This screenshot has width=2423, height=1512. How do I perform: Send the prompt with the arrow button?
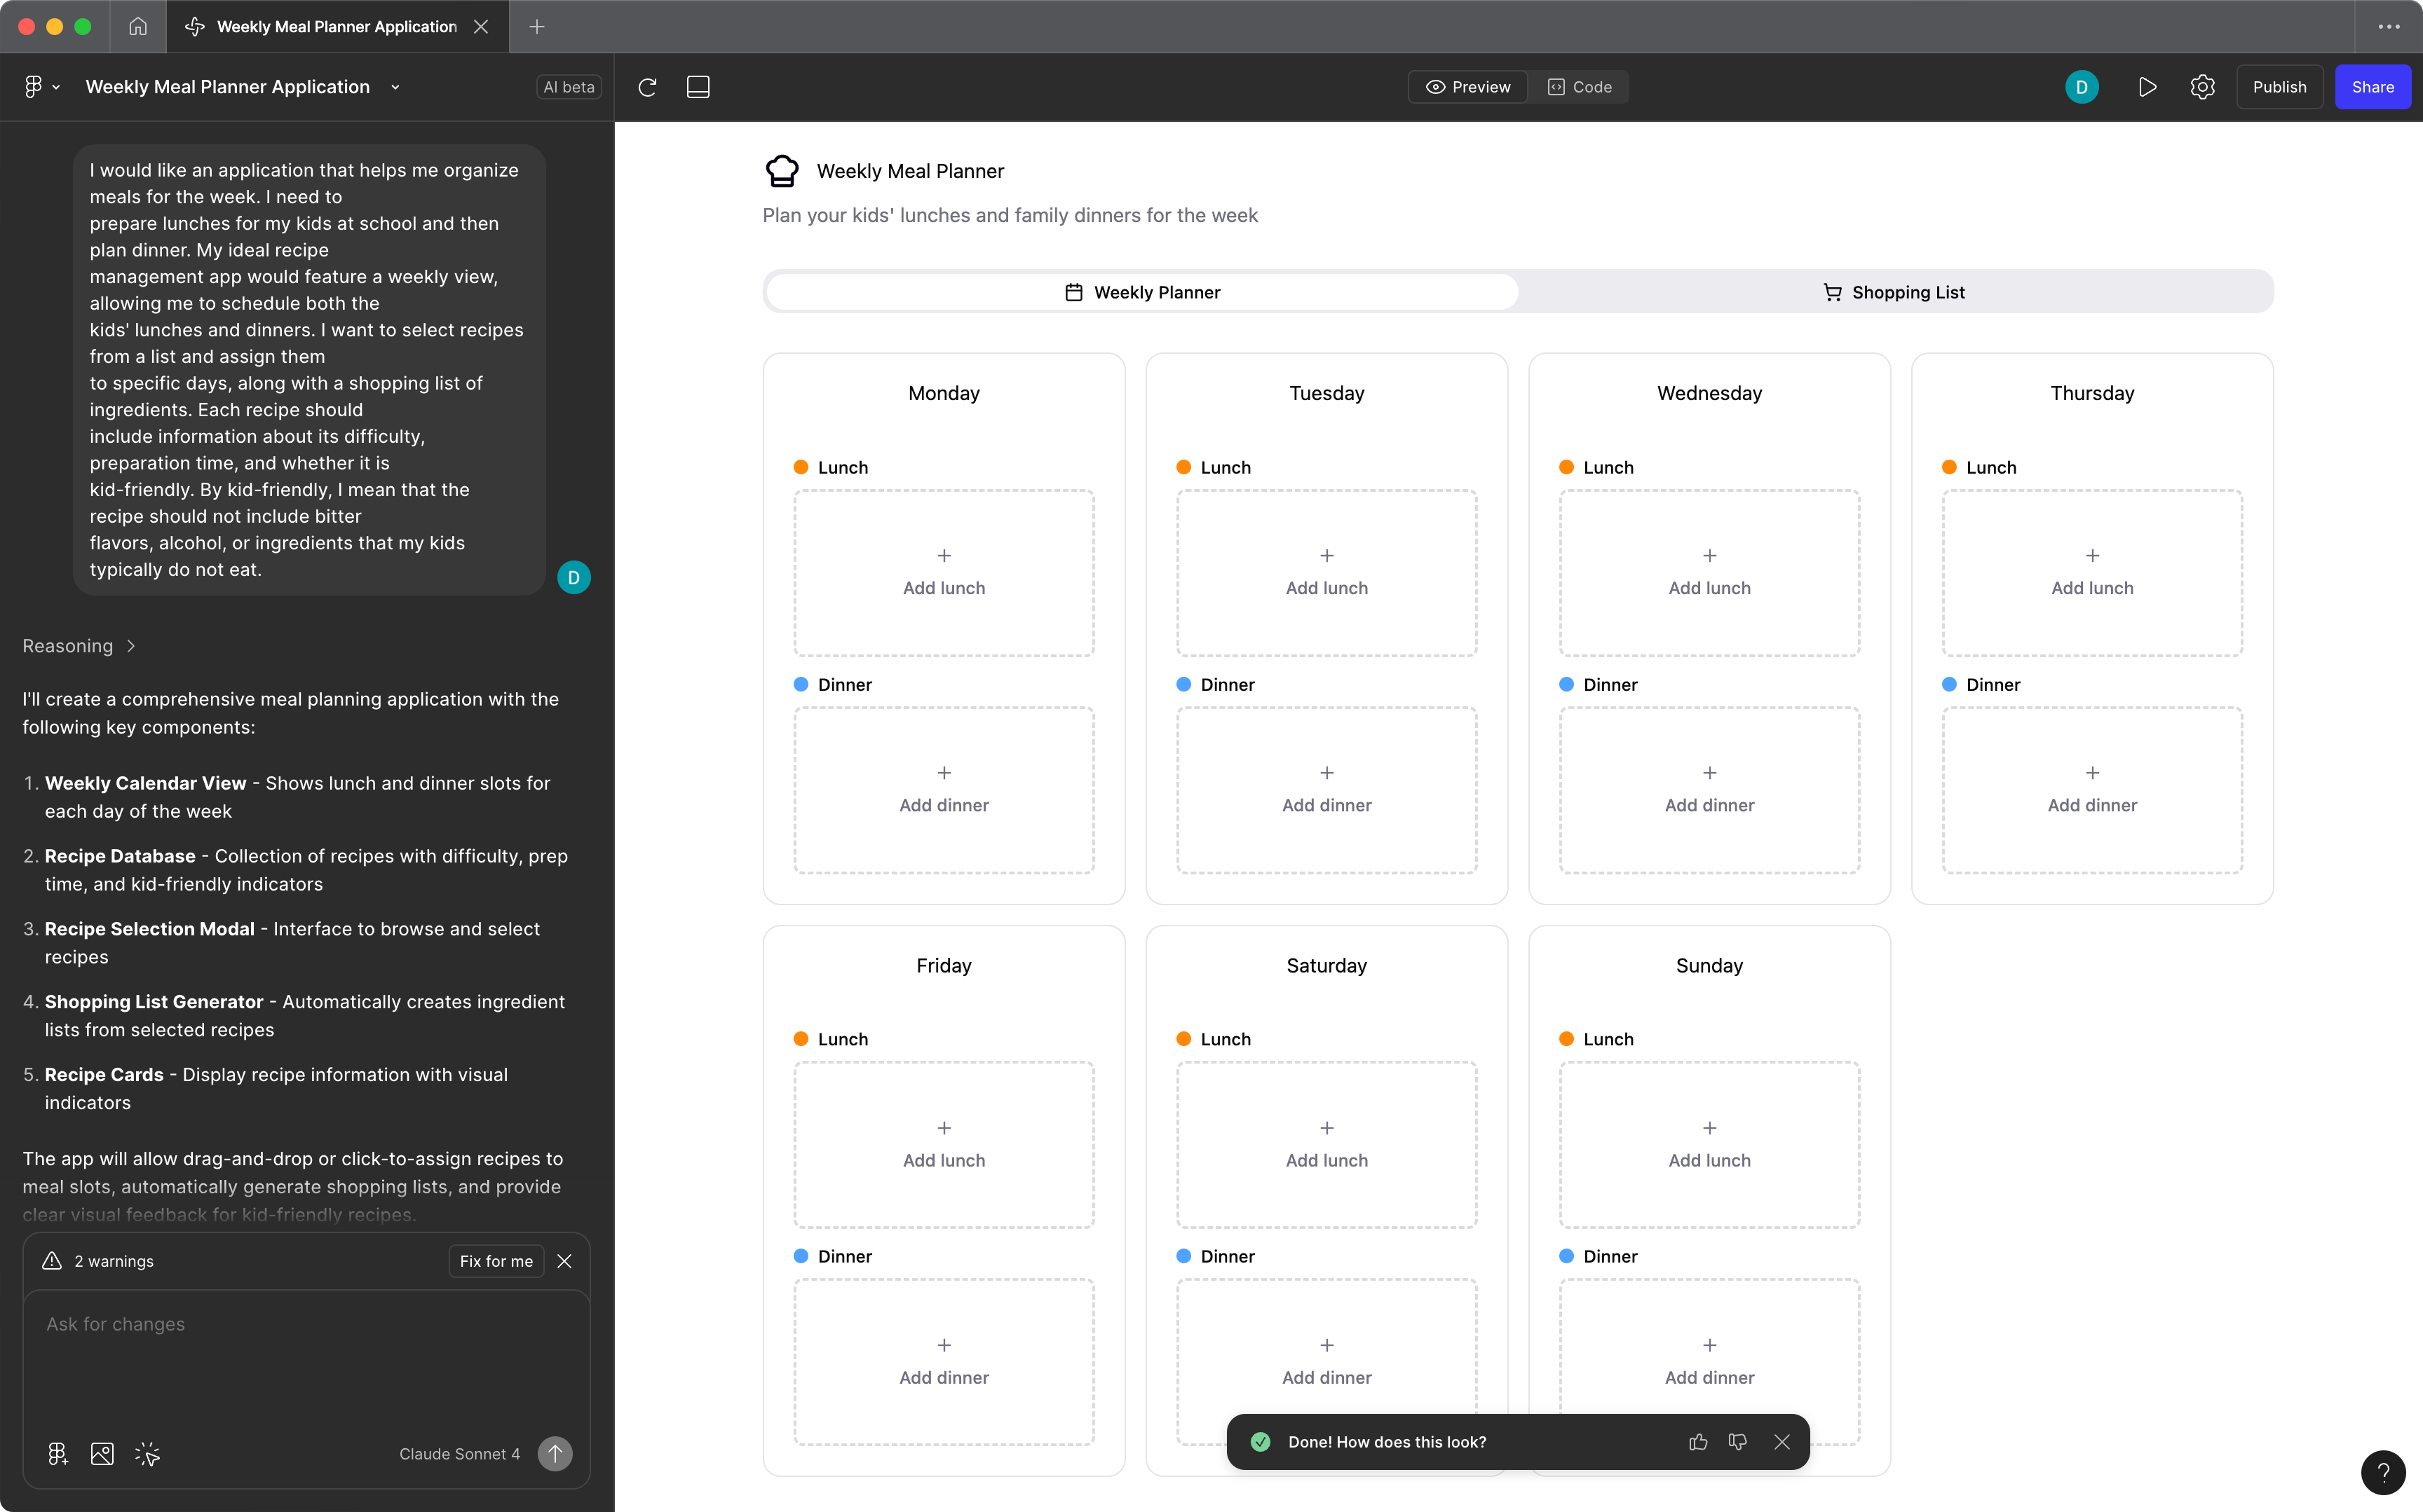point(555,1453)
